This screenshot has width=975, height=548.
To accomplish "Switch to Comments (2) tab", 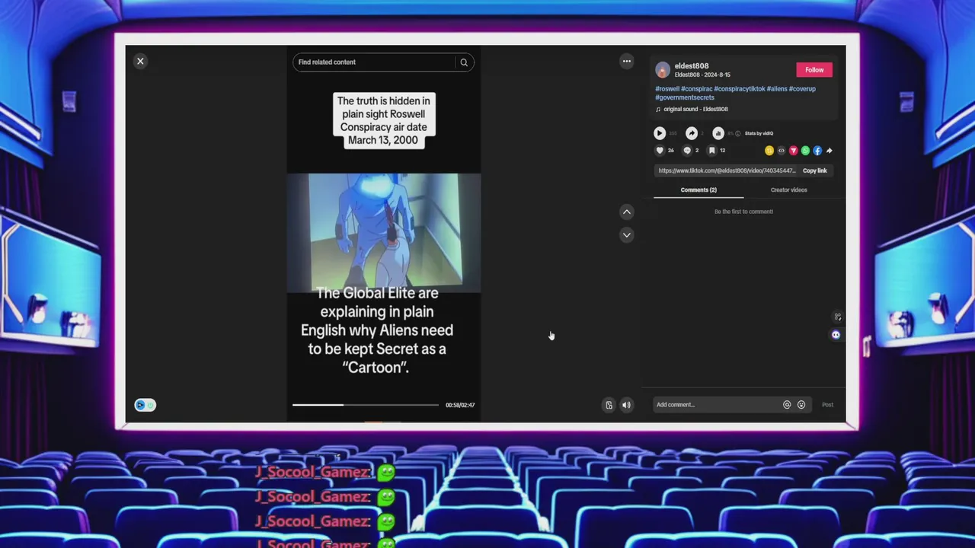I will pos(698,190).
